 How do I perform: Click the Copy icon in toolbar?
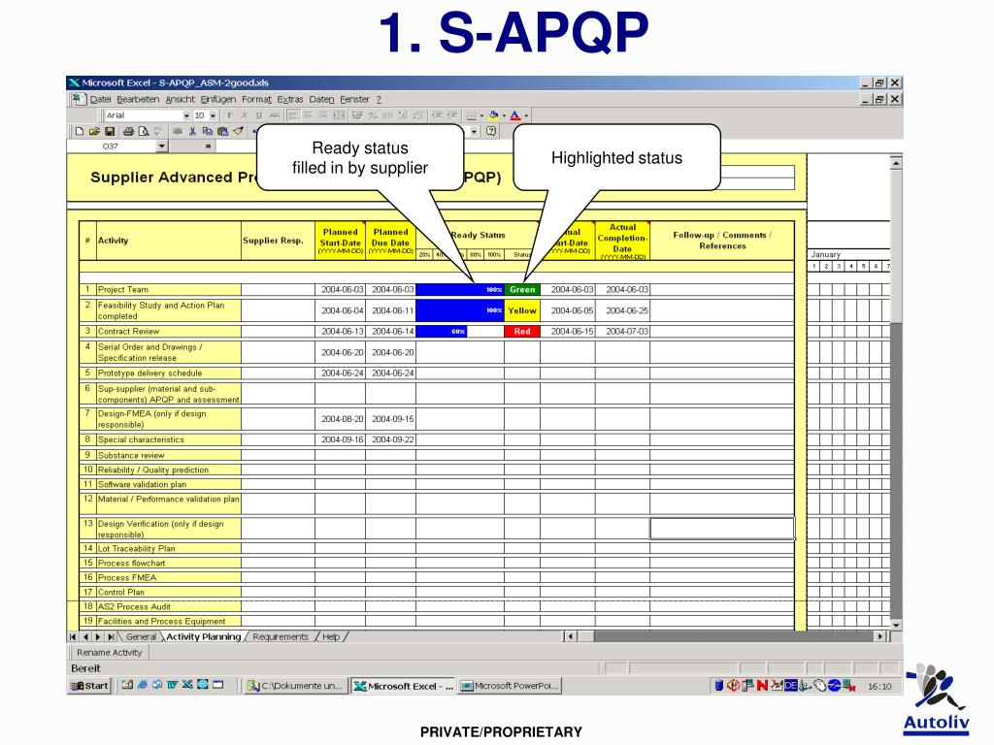208,131
